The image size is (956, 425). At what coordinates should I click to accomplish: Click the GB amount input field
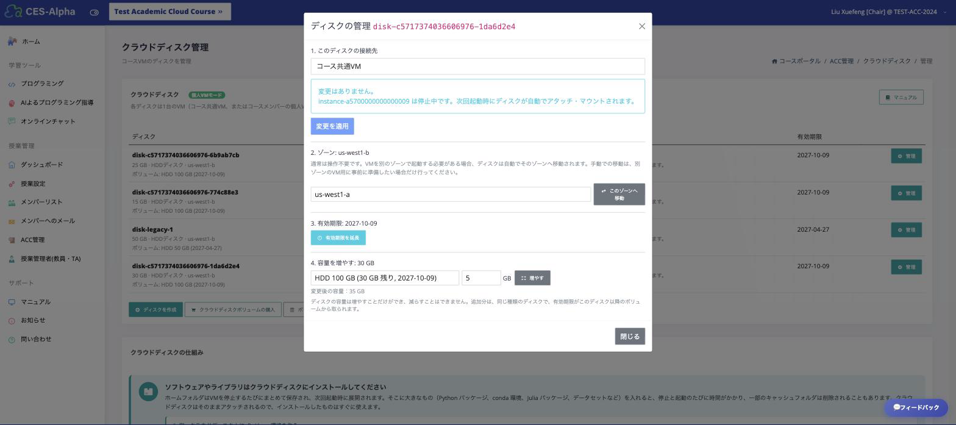pos(481,278)
